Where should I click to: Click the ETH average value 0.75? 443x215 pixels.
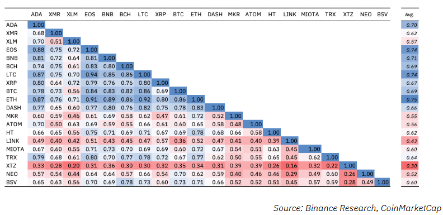409,99
